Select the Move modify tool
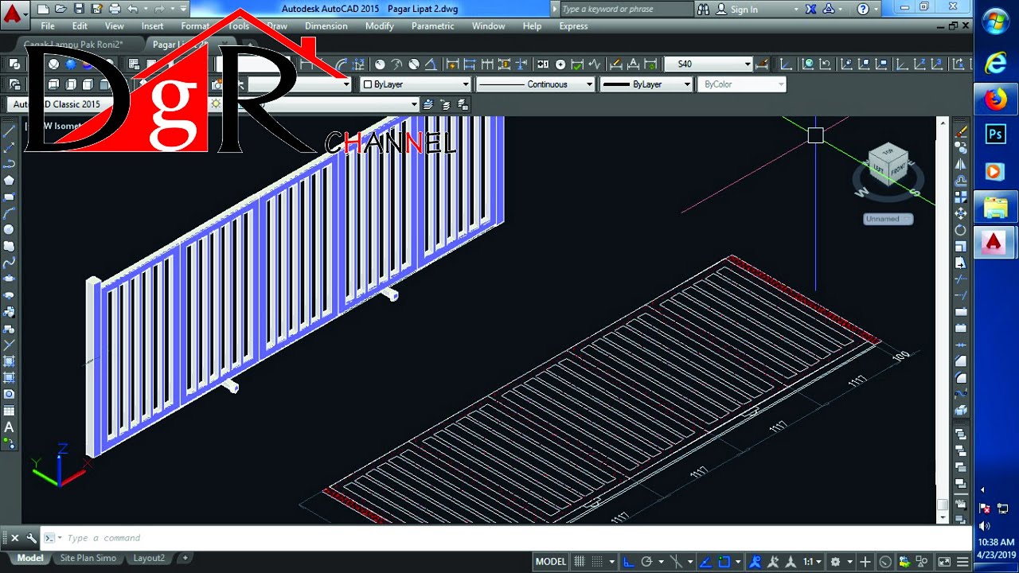This screenshot has width=1019, height=573. [x=961, y=213]
